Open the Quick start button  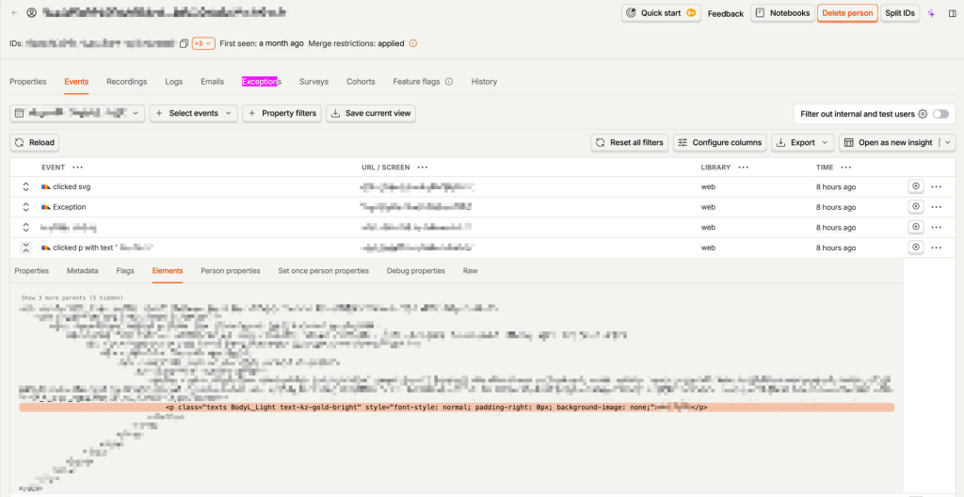(661, 13)
